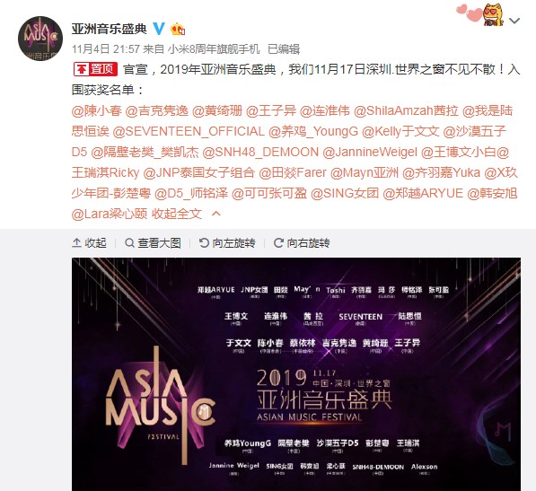Open the 亚洲音乐盛典 account name link
This screenshot has height=491, width=536.
[109, 29]
